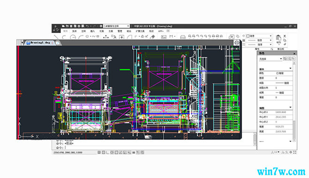Open the APP+ ribbon tab
Screen dimensions: 309x178
tap(161, 31)
